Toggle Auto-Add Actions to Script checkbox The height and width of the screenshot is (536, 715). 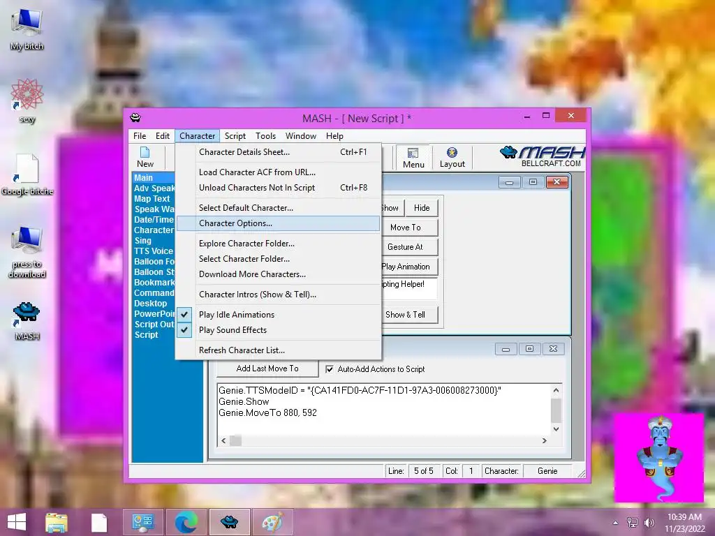click(x=330, y=369)
